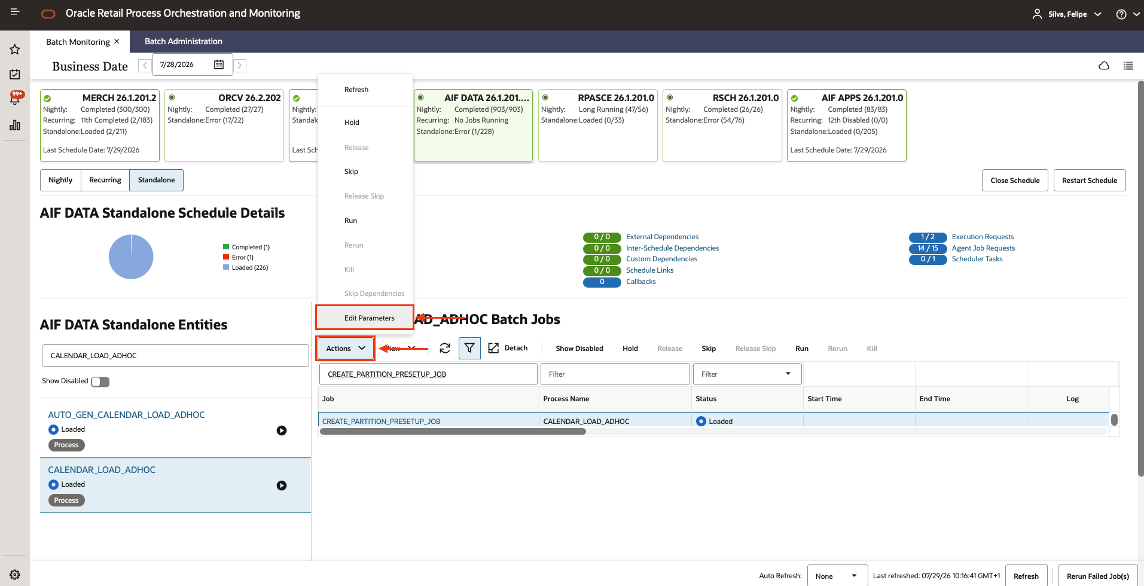Expand the help menu chevron
This screenshot has width=1144, height=586.
pos(1136,14)
